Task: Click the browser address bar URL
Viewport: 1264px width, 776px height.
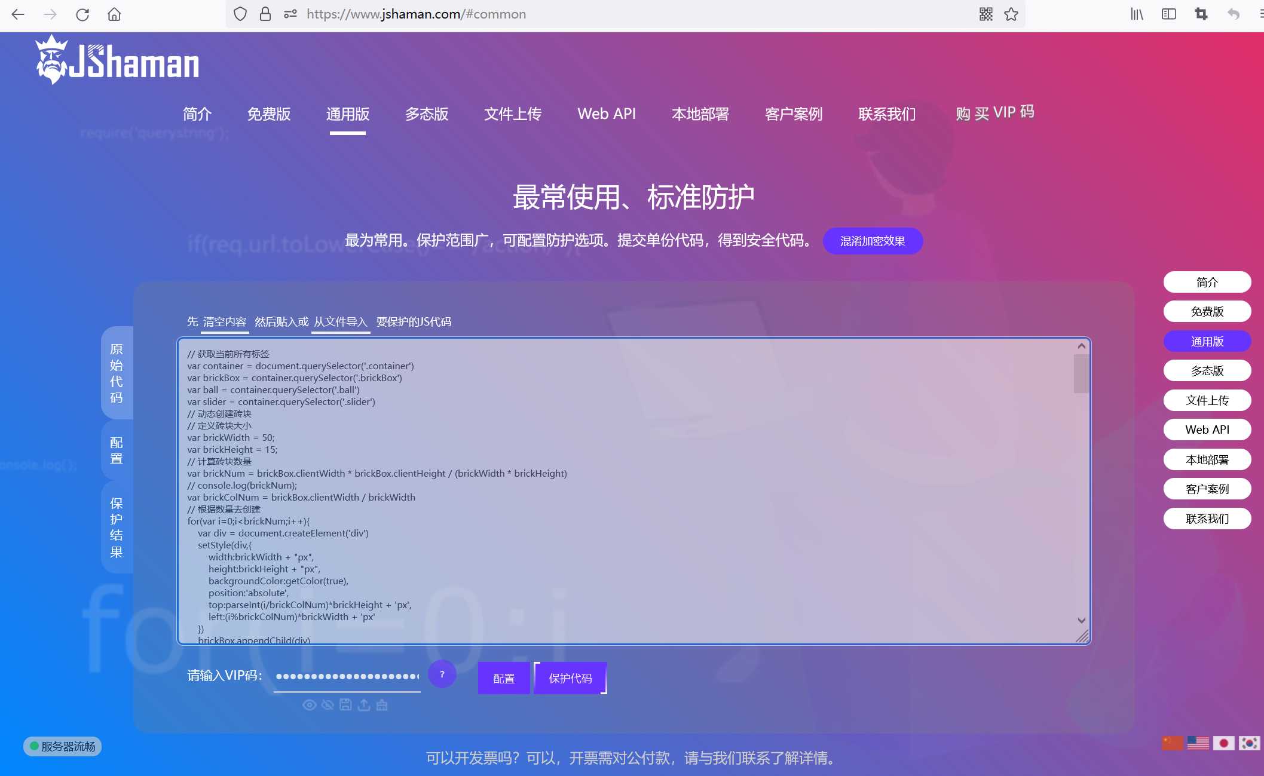Action: tap(416, 14)
